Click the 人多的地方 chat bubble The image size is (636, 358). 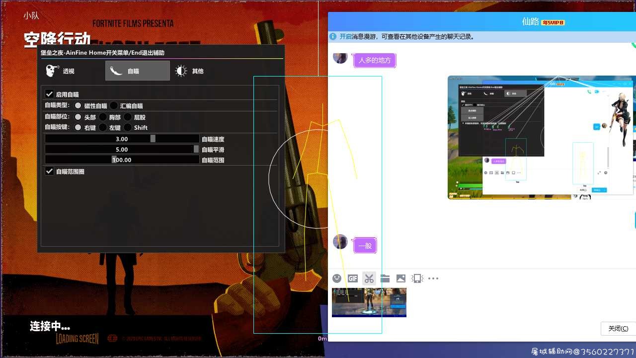(375, 60)
